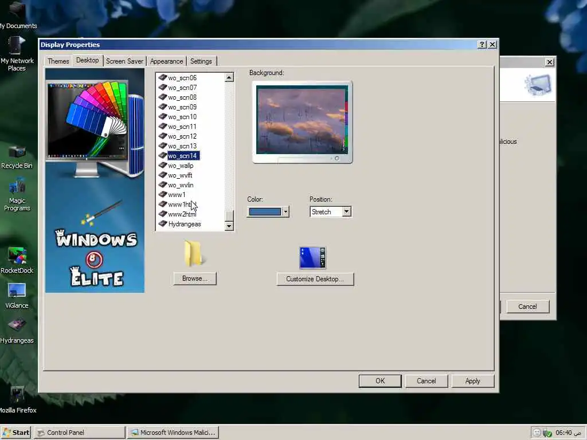Click the help question mark button
This screenshot has width=587, height=440.
482,45
